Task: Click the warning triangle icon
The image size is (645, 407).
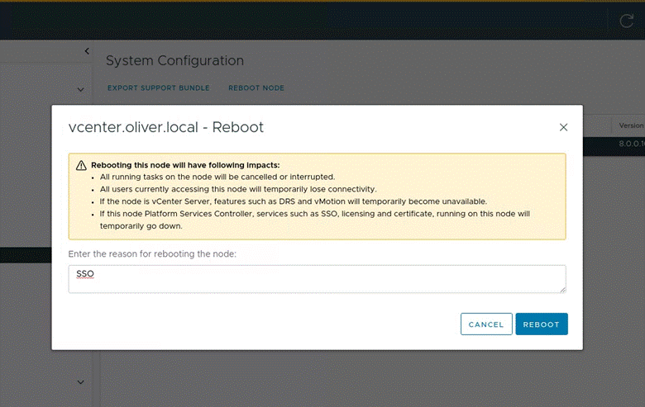Action: coord(81,165)
